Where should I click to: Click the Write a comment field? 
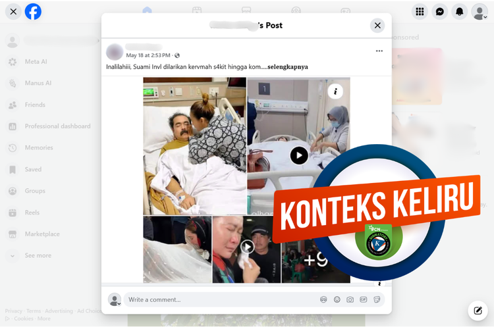coord(221,300)
